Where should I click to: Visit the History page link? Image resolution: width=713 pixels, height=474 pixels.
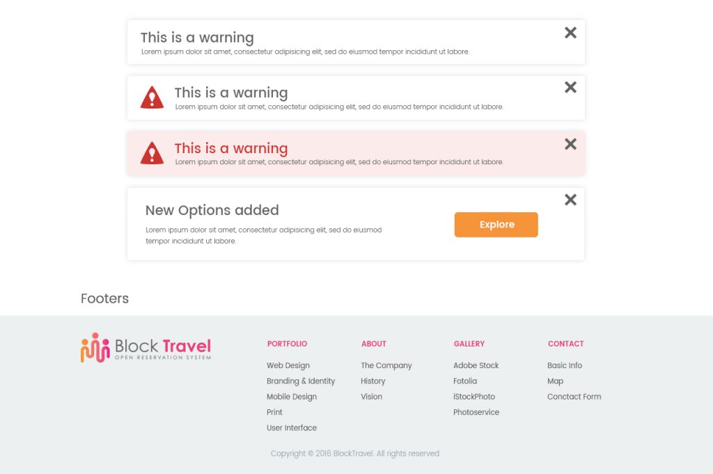tap(373, 381)
